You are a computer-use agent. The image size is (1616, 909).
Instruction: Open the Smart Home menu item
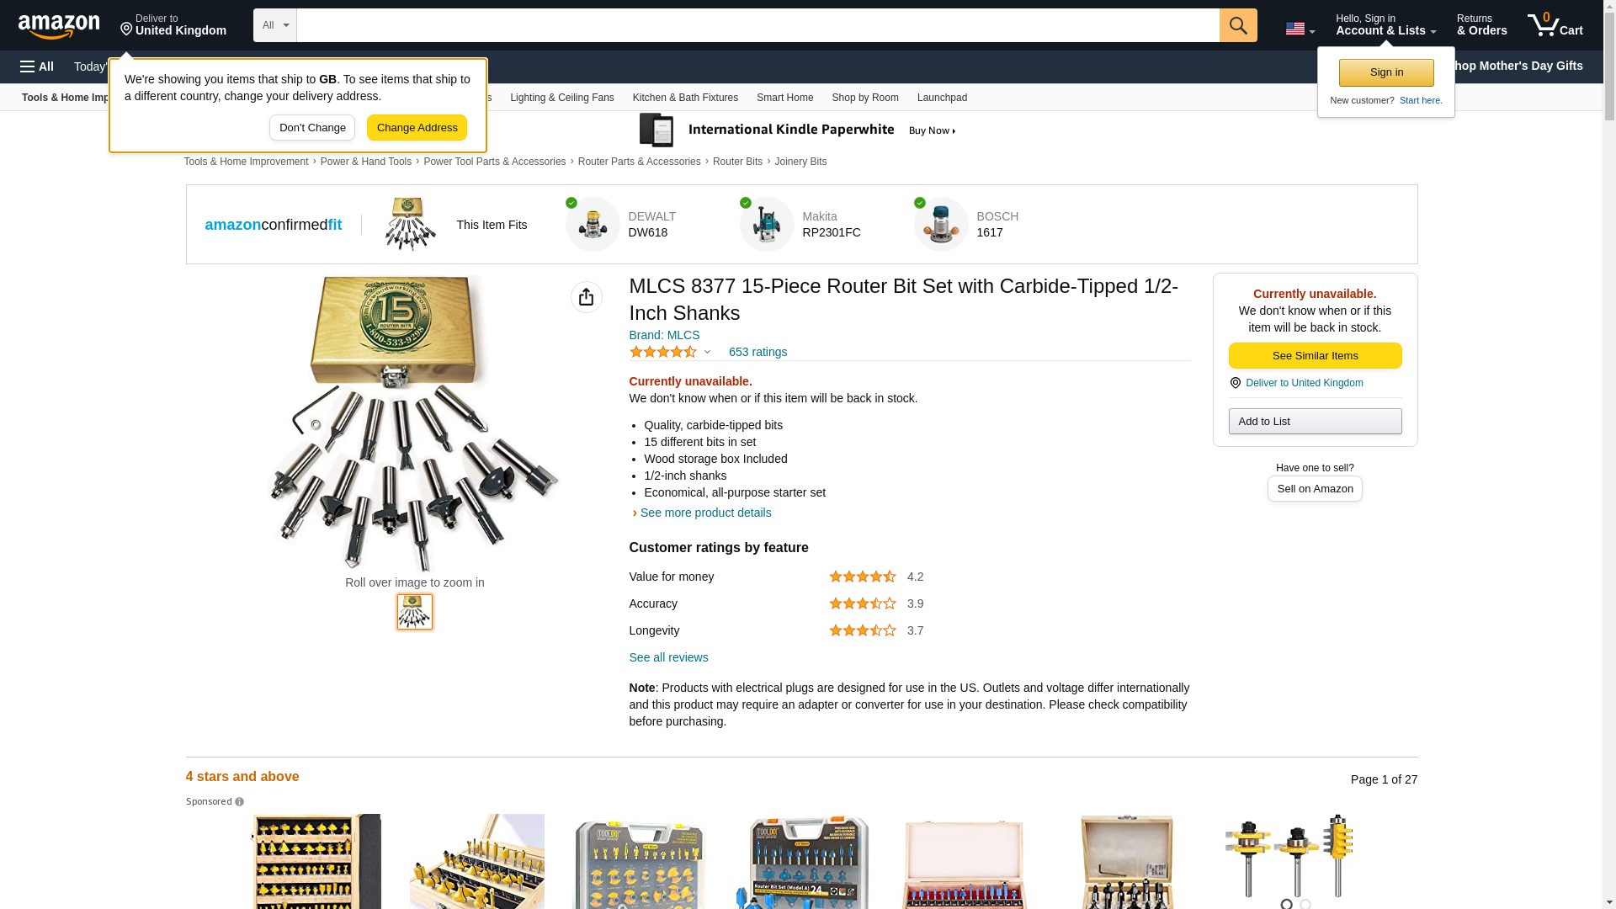coord(784,98)
